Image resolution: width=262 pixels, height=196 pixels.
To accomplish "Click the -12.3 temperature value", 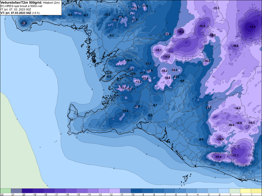I will tap(130, 89).
